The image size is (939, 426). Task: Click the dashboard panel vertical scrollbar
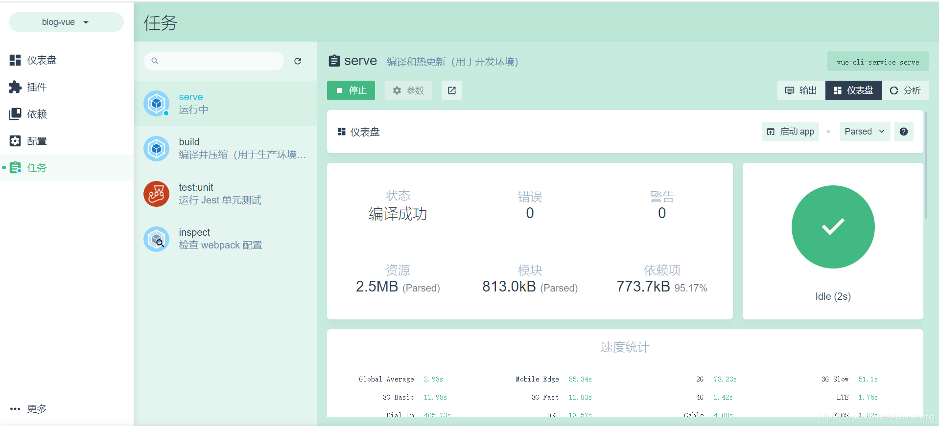926,166
